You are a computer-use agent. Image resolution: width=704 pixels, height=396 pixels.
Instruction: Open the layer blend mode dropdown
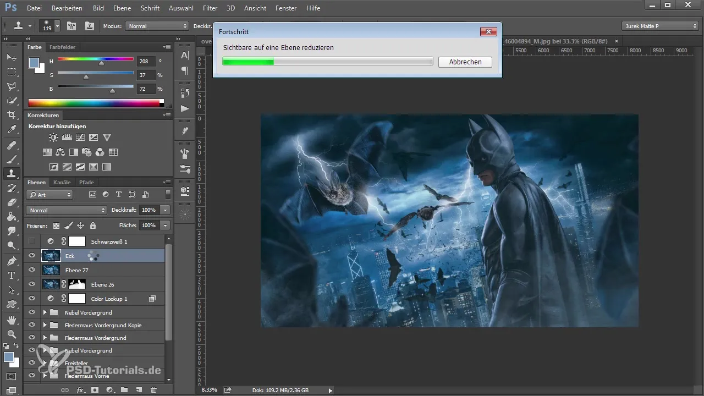pyautogui.click(x=66, y=210)
